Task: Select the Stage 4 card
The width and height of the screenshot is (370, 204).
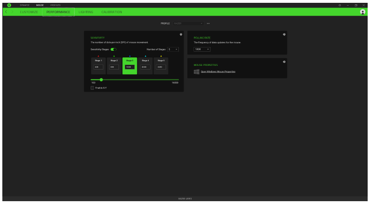Action: [x=145, y=66]
